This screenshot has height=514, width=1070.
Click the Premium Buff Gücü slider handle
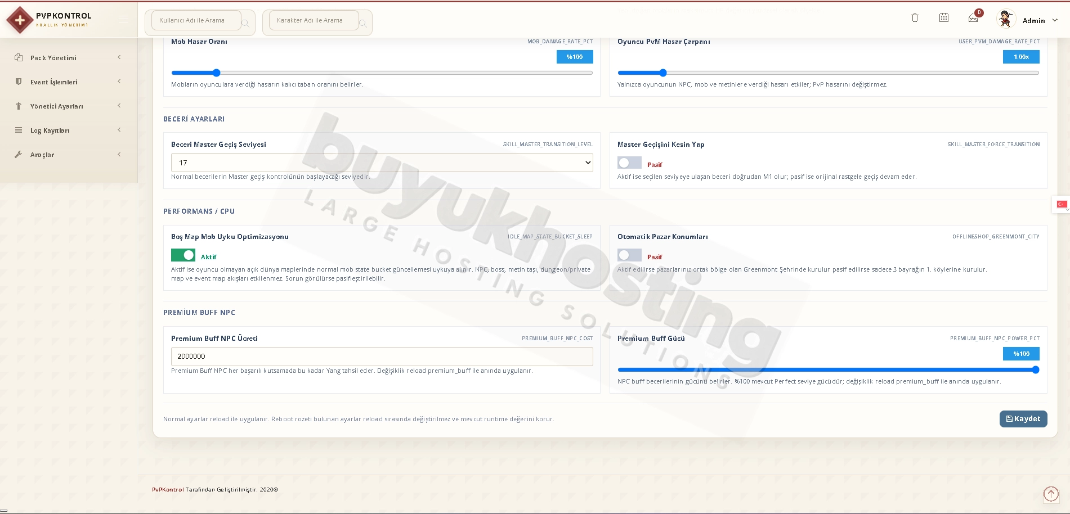tap(1036, 369)
